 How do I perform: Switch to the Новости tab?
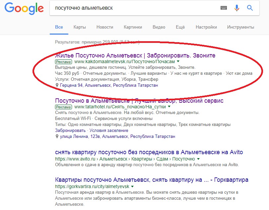[x=105, y=27]
